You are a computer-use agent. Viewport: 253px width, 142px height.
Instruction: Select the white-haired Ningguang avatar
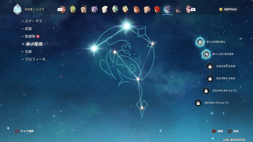tap(104, 9)
